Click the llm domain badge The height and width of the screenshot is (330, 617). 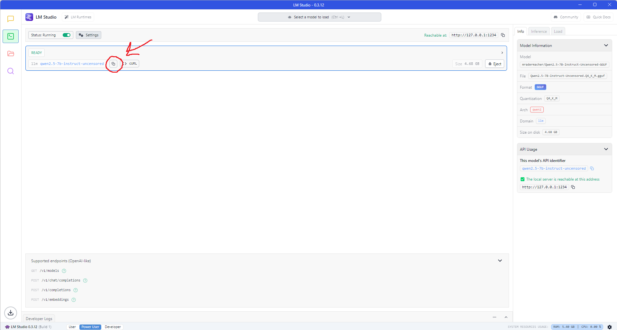[541, 121]
